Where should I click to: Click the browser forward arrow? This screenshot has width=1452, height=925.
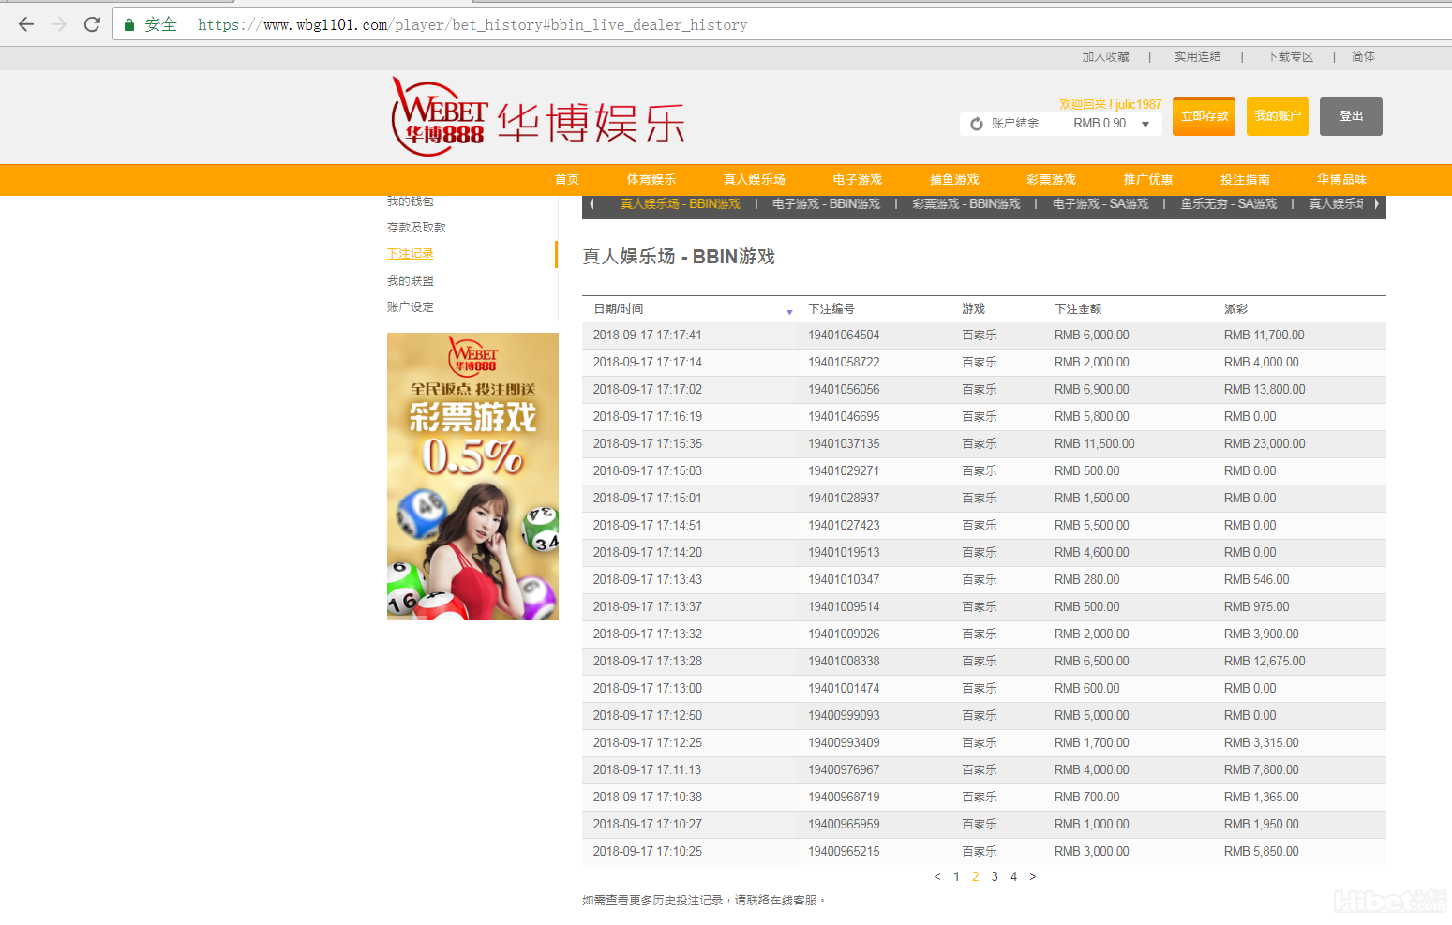click(x=59, y=24)
